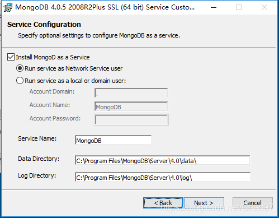Click the Account Name label
279x218 pixels.
click(x=50, y=105)
